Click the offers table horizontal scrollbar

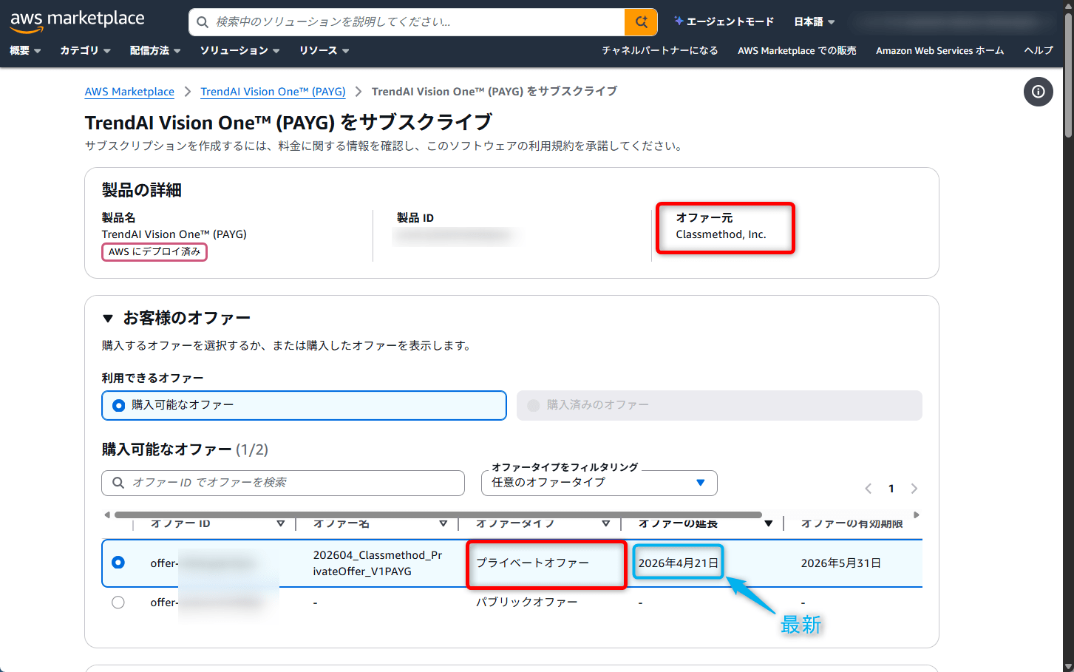coord(438,515)
